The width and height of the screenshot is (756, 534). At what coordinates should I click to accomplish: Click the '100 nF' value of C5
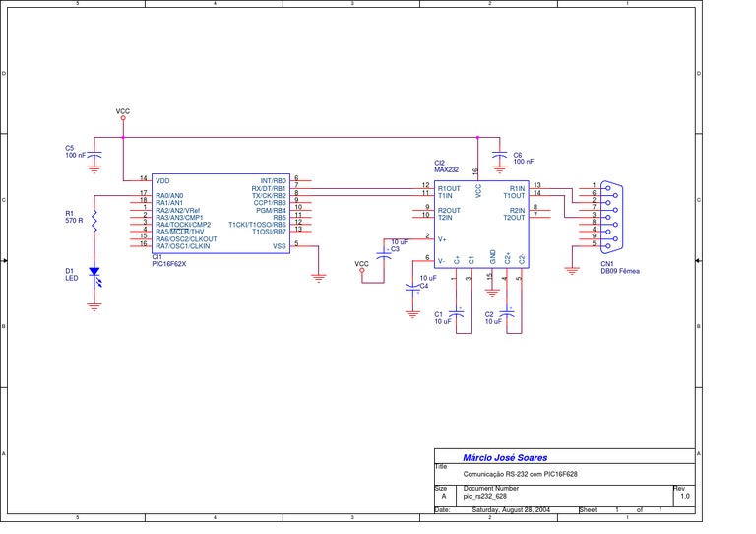click(75, 156)
